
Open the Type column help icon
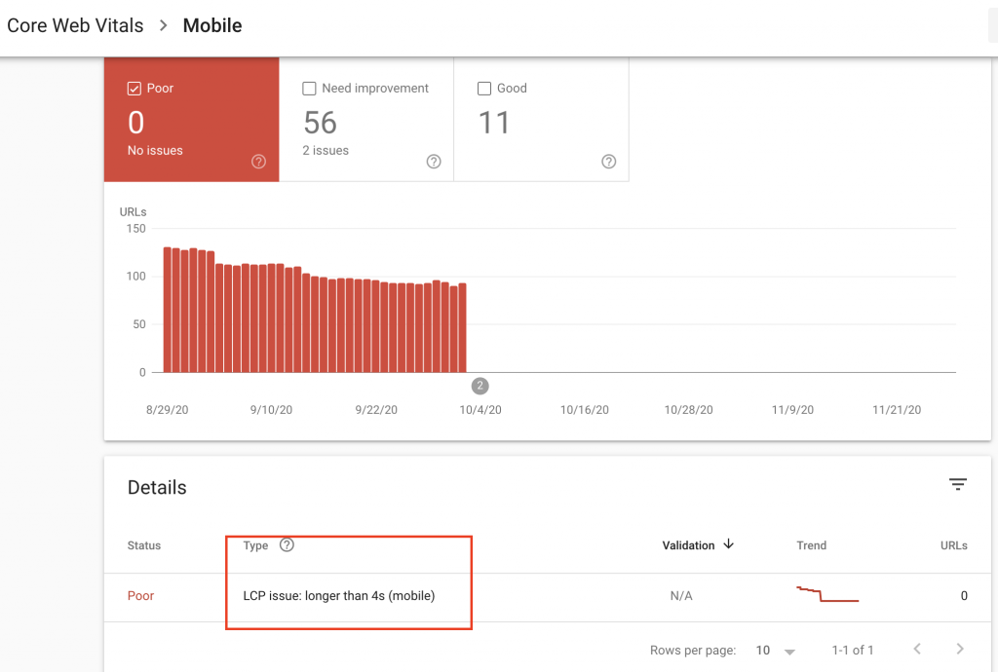tap(286, 544)
